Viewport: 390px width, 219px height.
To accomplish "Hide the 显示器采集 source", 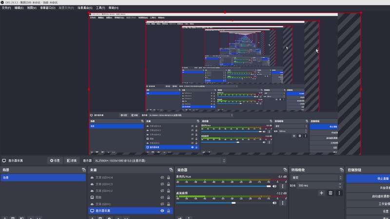I will 162,211.
